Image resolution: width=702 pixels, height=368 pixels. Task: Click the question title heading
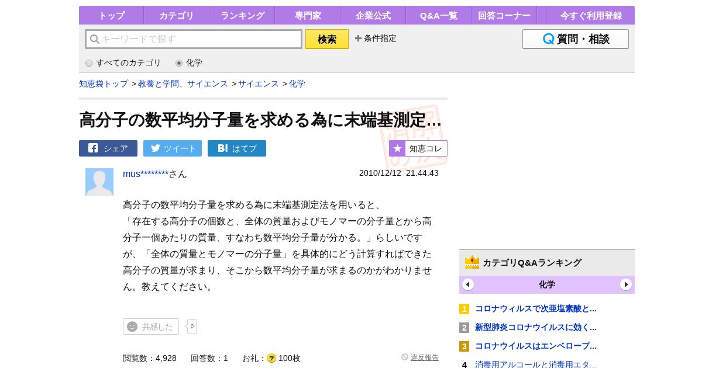[x=260, y=120]
